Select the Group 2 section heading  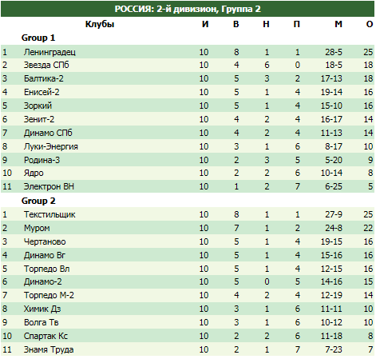point(38,201)
